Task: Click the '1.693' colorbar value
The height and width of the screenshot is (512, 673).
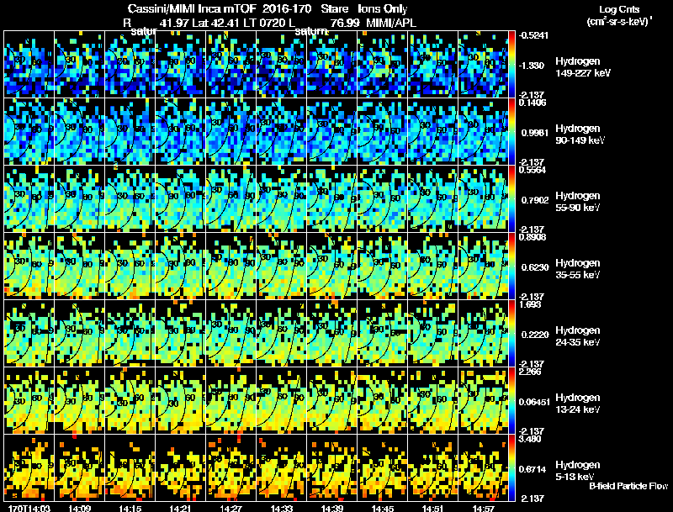Action: pos(530,304)
